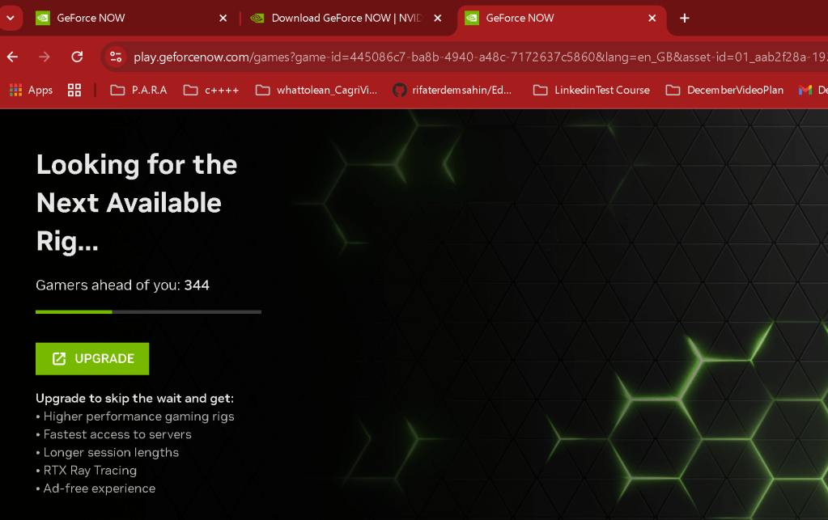Open the whattolean_CagriVi bookmark folder
This screenshot has width=828, height=520.
coord(316,91)
